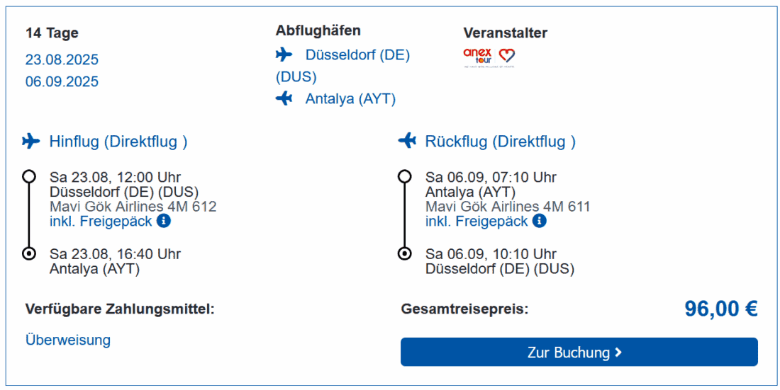Click the departure date 23.08.2025
This screenshot has height=390, width=780.
pos(62,59)
